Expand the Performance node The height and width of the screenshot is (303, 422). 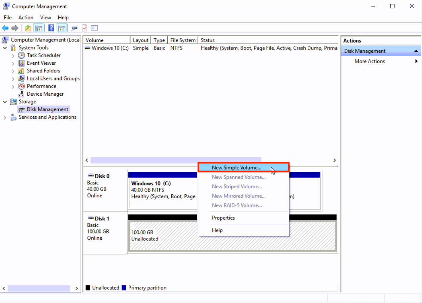(13, 86)
